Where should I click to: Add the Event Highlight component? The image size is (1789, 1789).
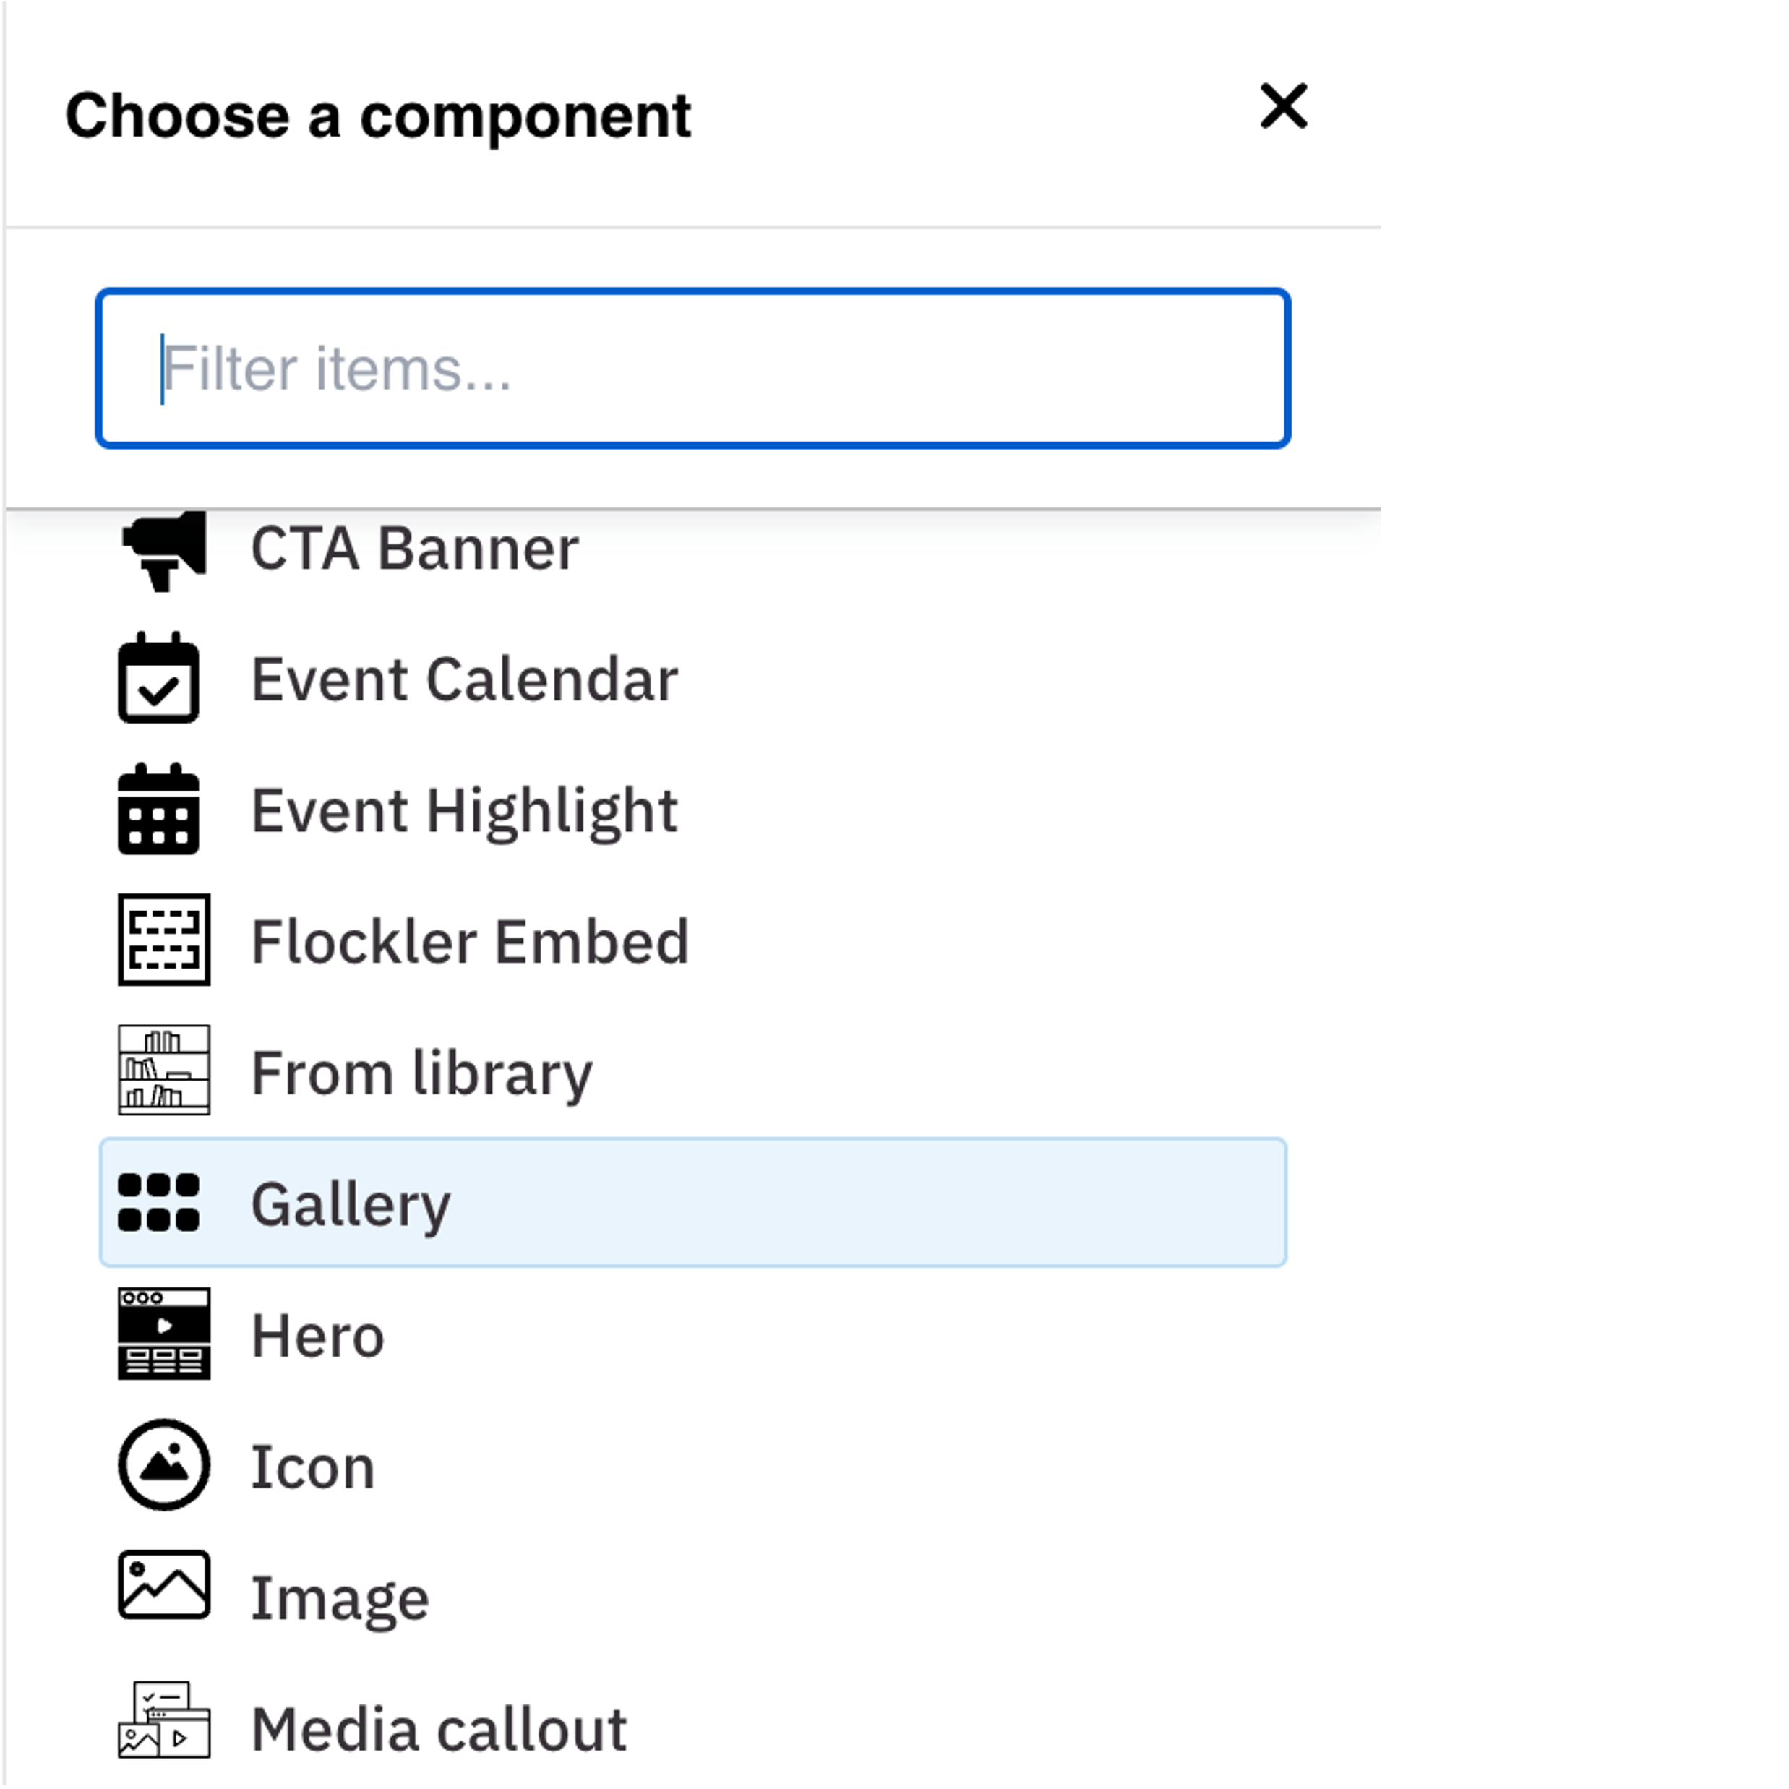pos(464,812)
